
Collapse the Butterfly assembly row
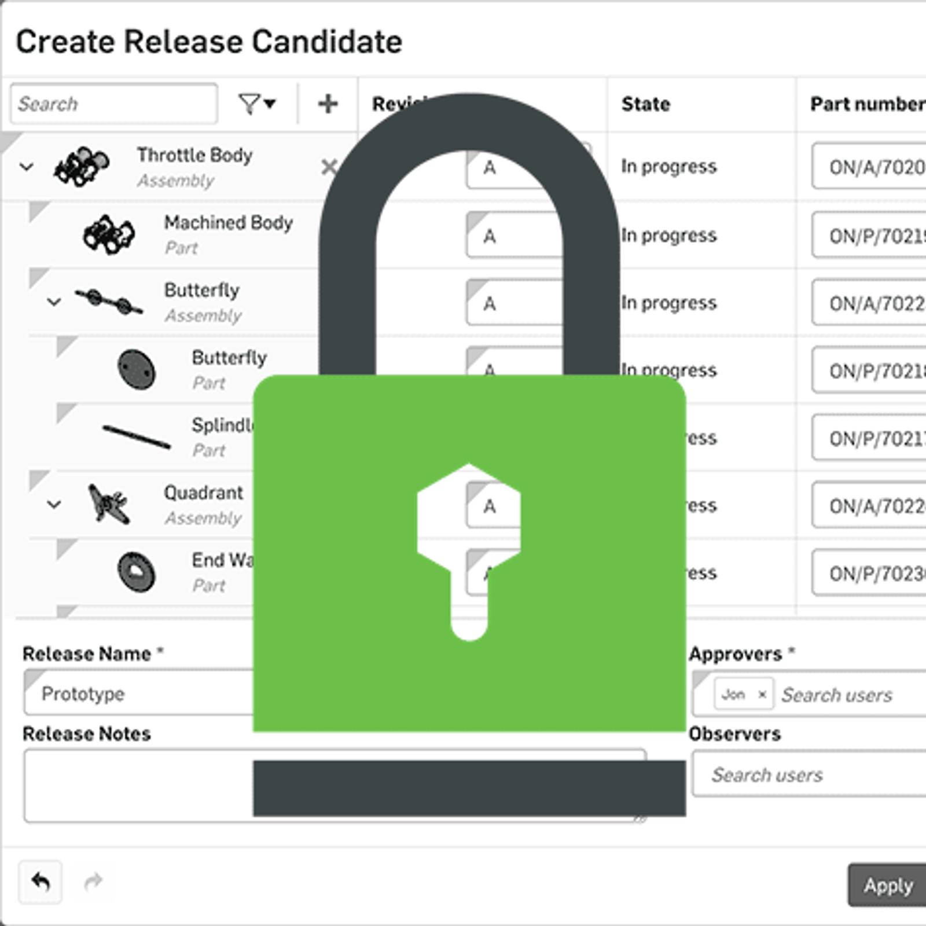click(54, 302)
